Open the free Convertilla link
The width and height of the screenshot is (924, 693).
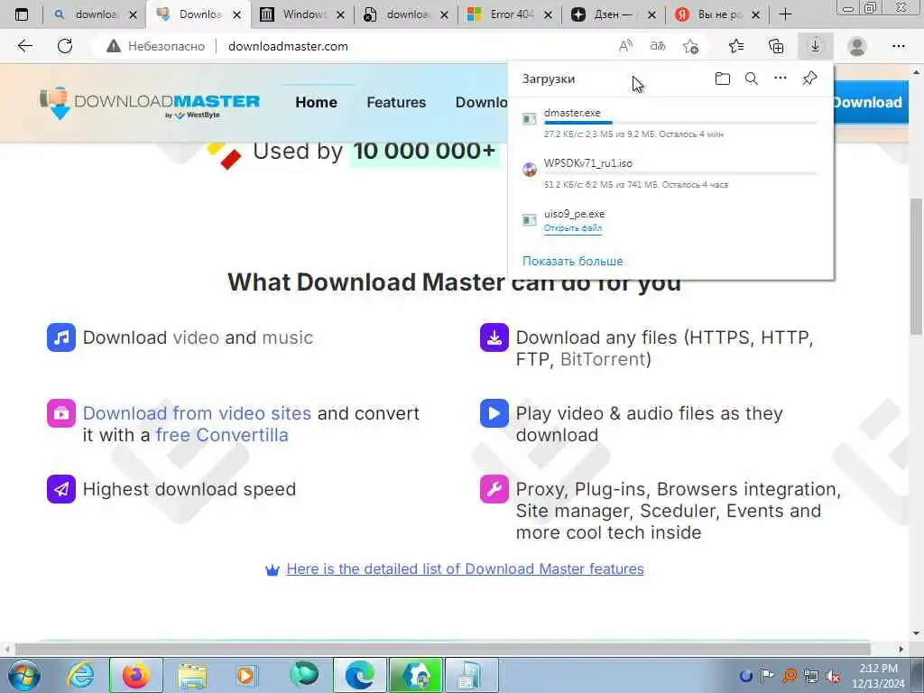[222, 435]
